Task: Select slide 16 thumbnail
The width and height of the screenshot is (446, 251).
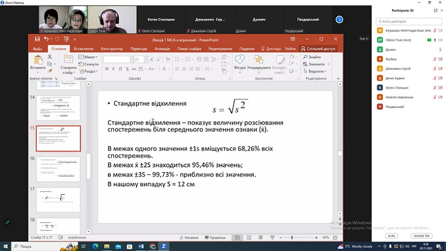Action: [58, 169]
